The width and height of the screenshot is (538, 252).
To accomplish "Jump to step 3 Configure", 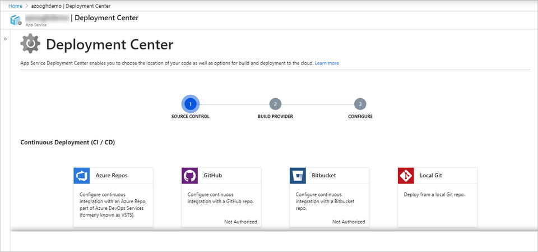I will pyautogui.click(x=360, y=104).
